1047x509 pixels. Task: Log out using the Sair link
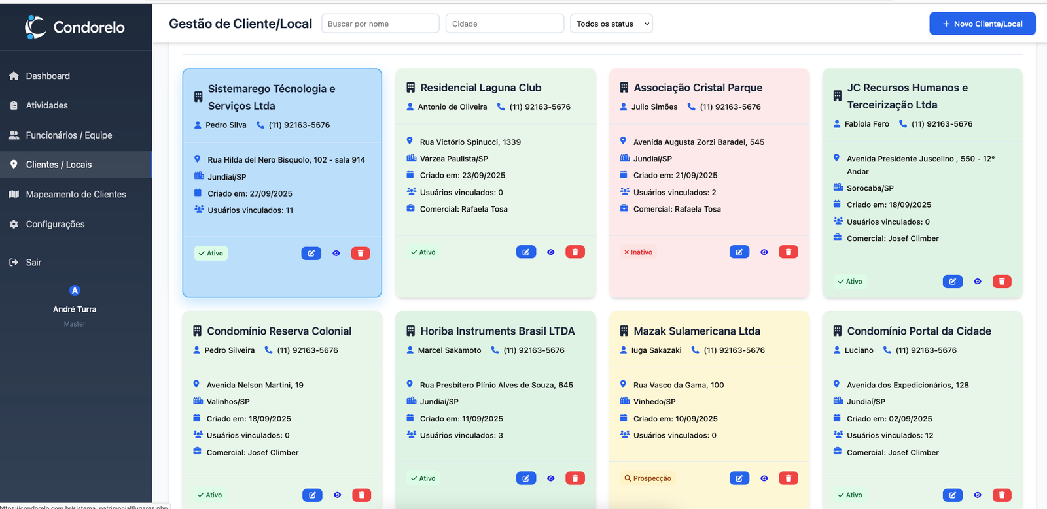click(x=33, y=263)
